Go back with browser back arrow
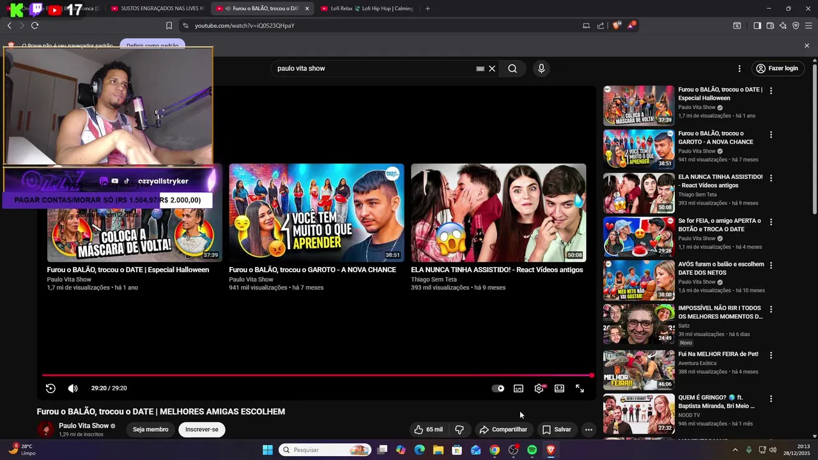The image size is (818, 460). 9,26
